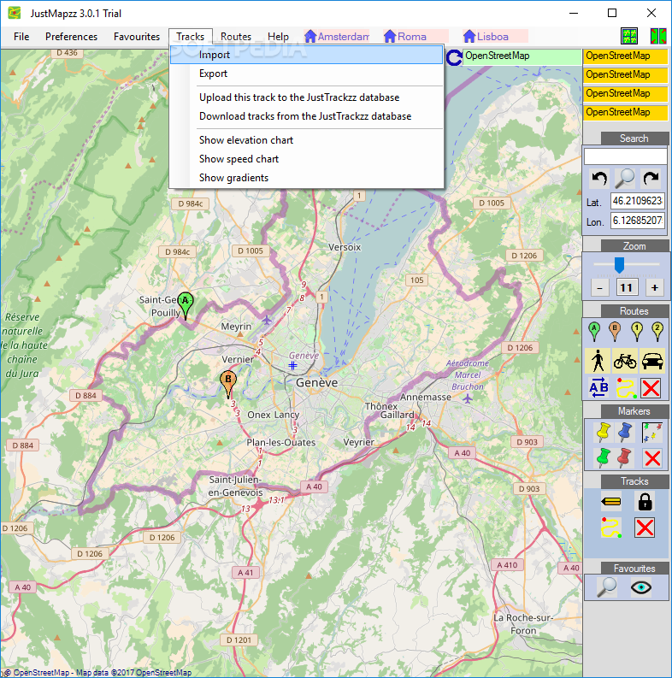Upload this track to JustTrackzz database
The image size is (672, 678).
tap(307, 97)
